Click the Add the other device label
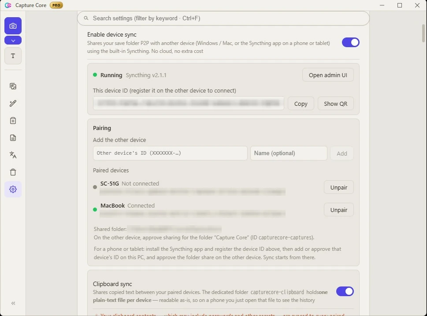 point(119,140)
